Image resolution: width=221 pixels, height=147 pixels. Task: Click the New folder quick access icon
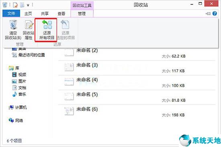point(22,5)
